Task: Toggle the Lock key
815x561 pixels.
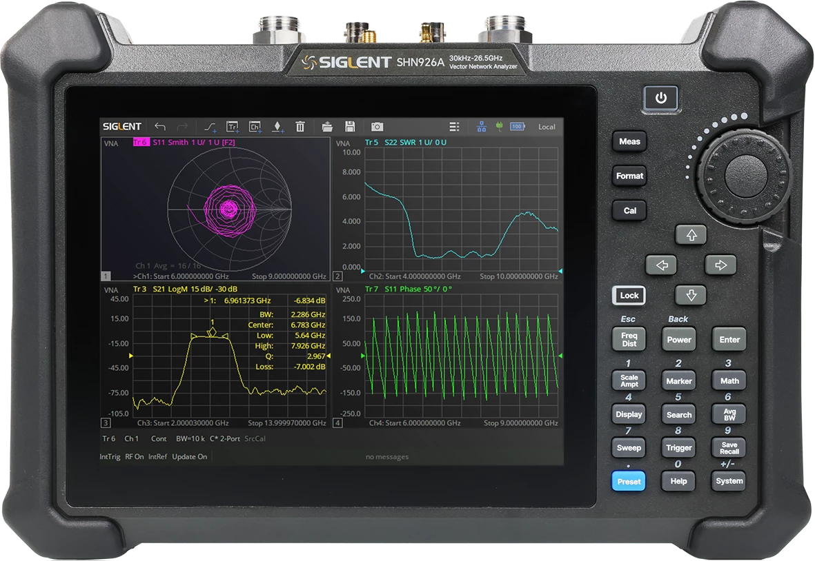Action: click(629, 295)
